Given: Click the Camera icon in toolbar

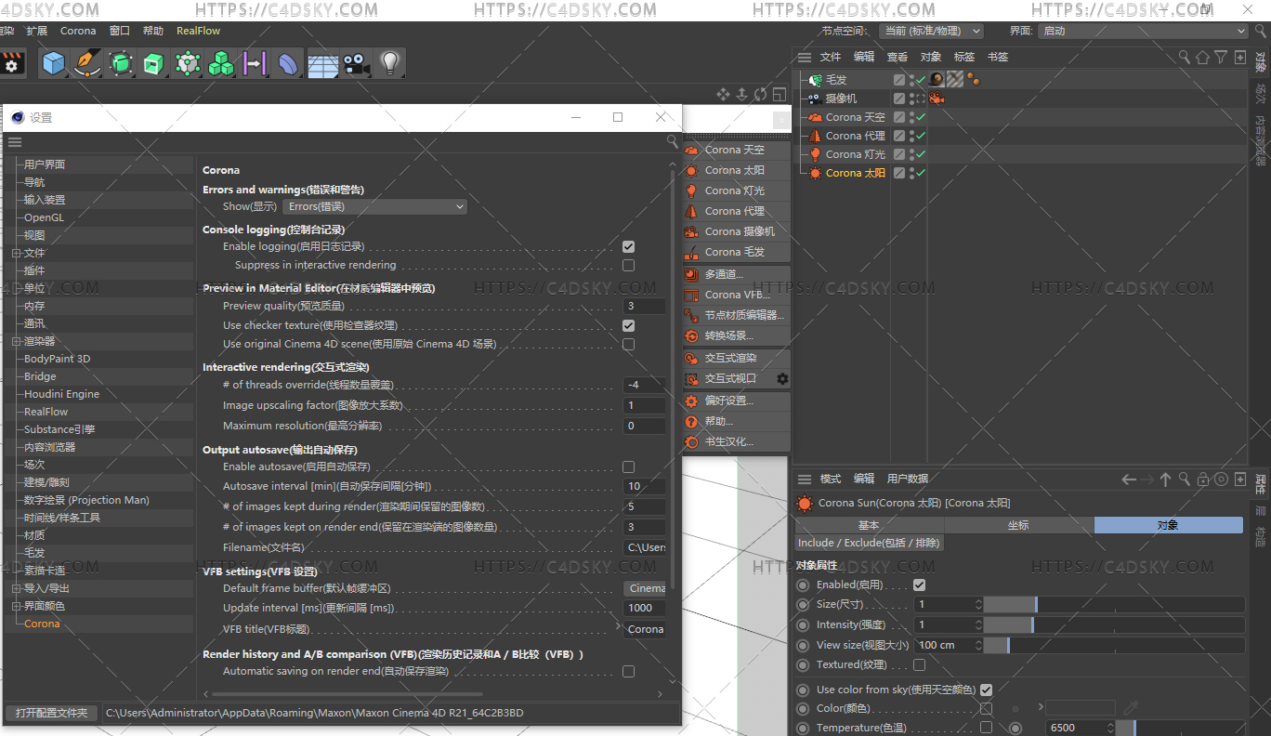Looking at the screenshot, I should 355,64.
